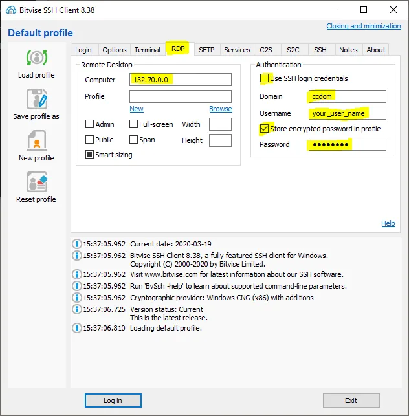Select the 'Loading default profile.' log line
Image resolution: width=409 pixels, height=416 pixels.
point(166,328)
